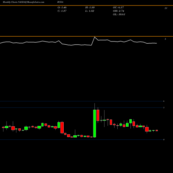Click the 'OC: 6.57' value
Viewport: 173px width, 173px height.
[x=118, y=8]
